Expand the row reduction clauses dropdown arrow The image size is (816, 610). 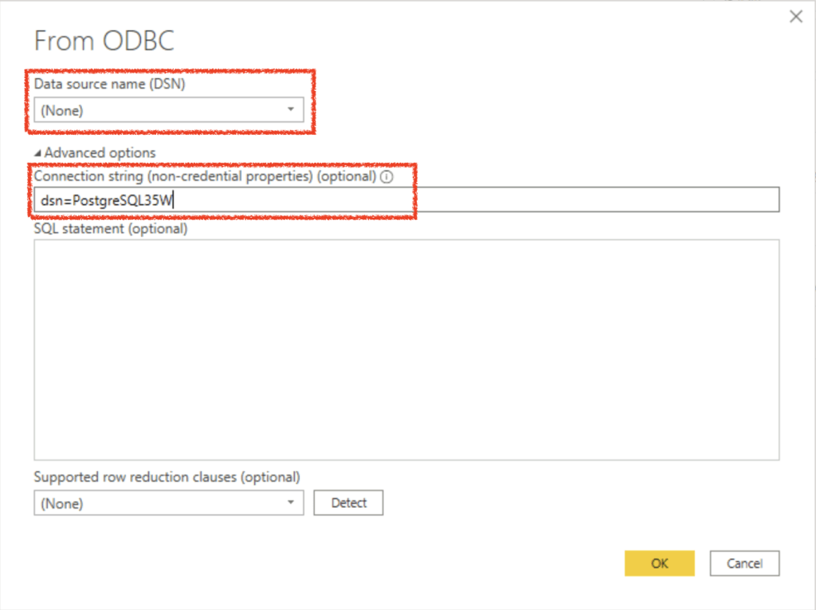290,503
